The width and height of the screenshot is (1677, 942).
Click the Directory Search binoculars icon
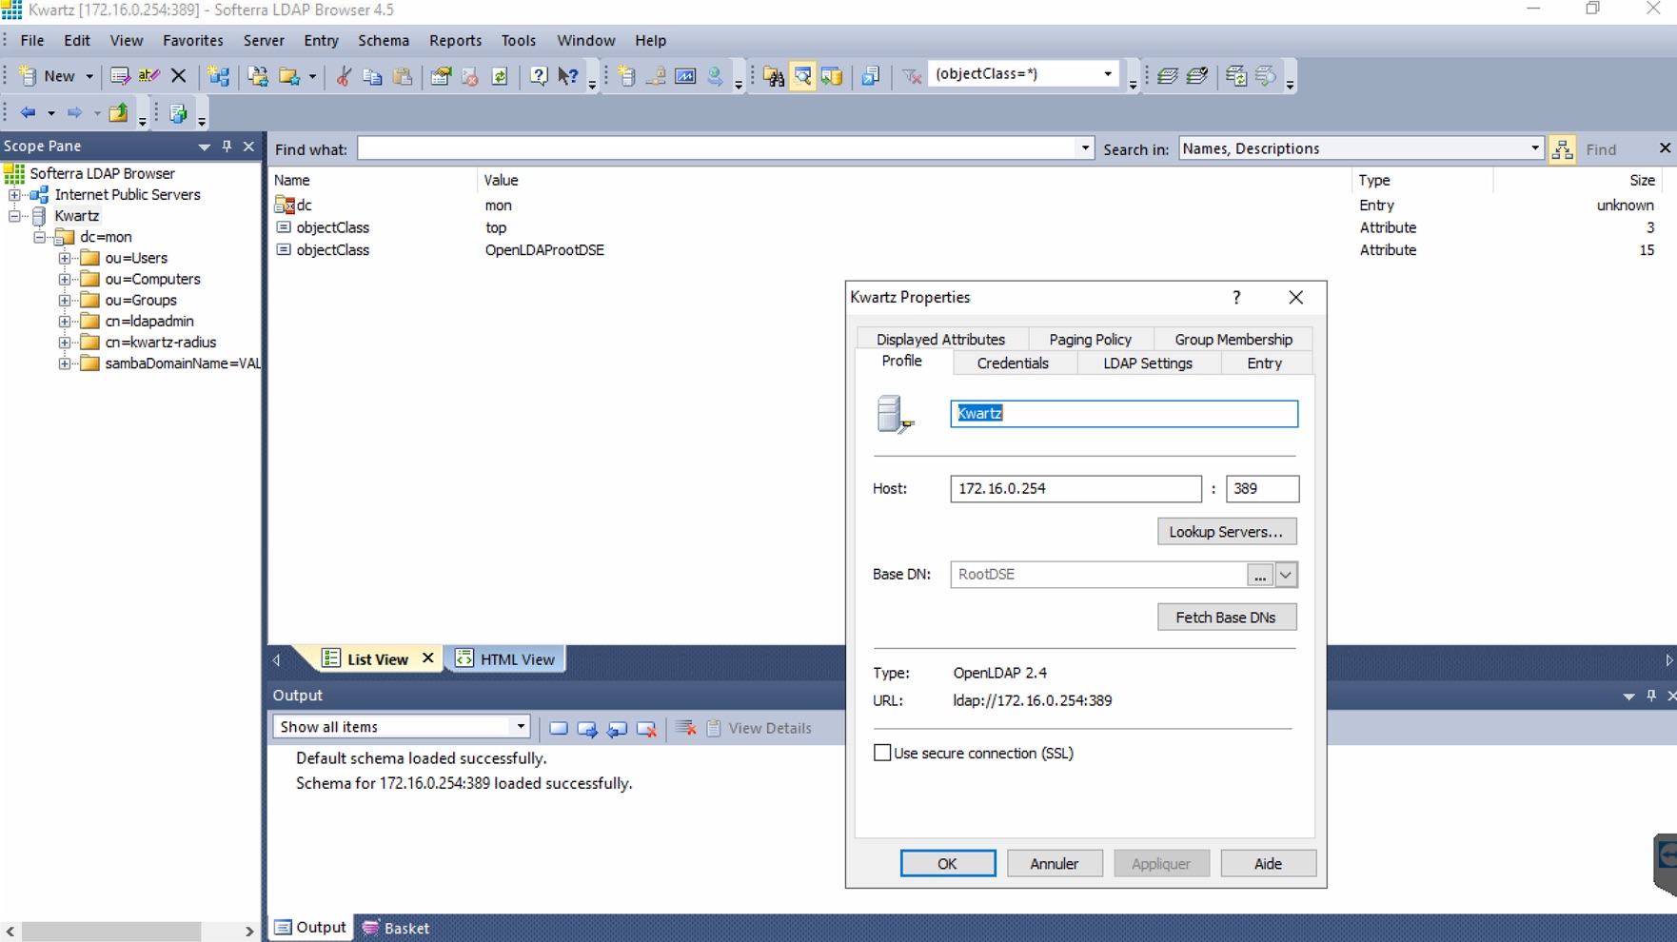click(774, 76)
